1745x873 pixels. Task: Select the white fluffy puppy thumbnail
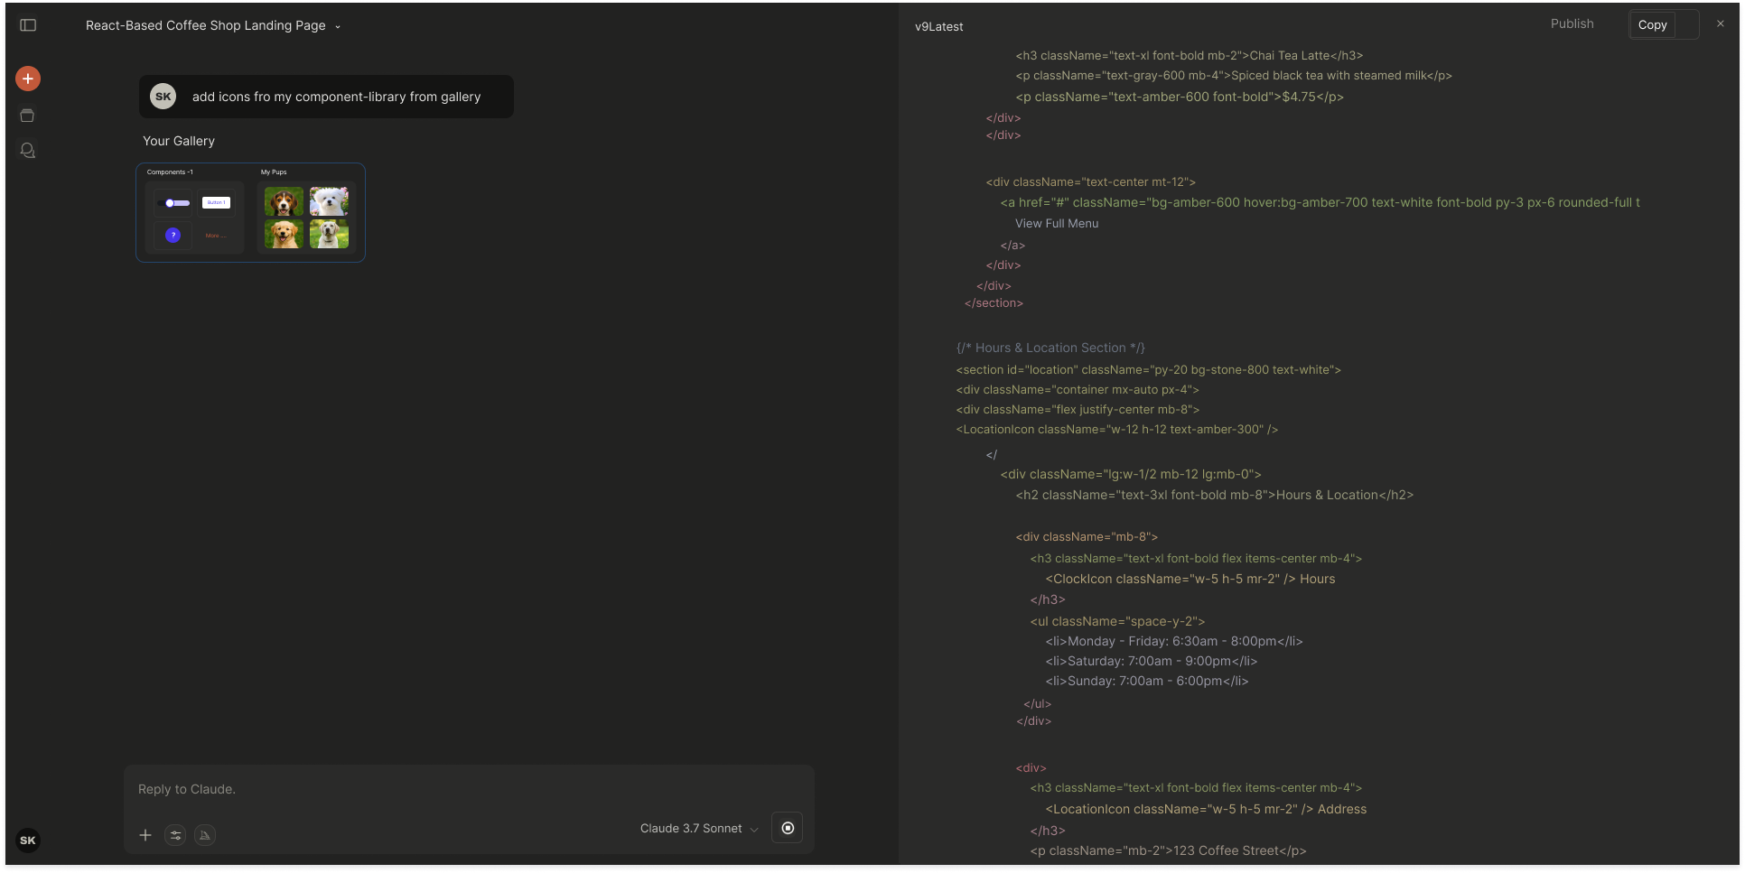(x=329, y=201)
